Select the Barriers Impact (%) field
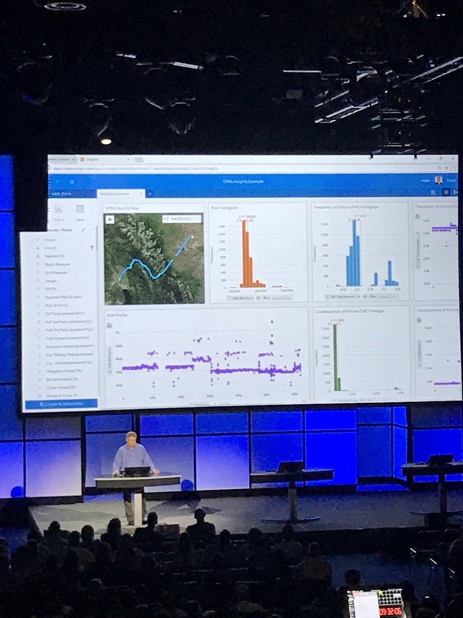The height and width of the screenshot is (618, 463). [63, 379]
